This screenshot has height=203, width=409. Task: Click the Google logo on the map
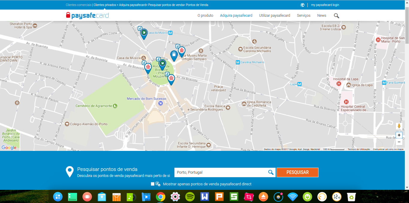(9, 147)
